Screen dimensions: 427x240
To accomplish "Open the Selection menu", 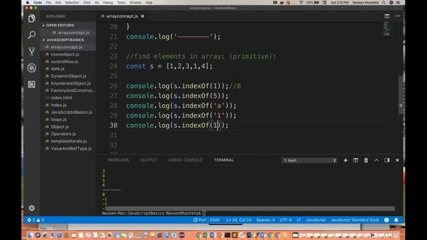I will click(72, 3).
